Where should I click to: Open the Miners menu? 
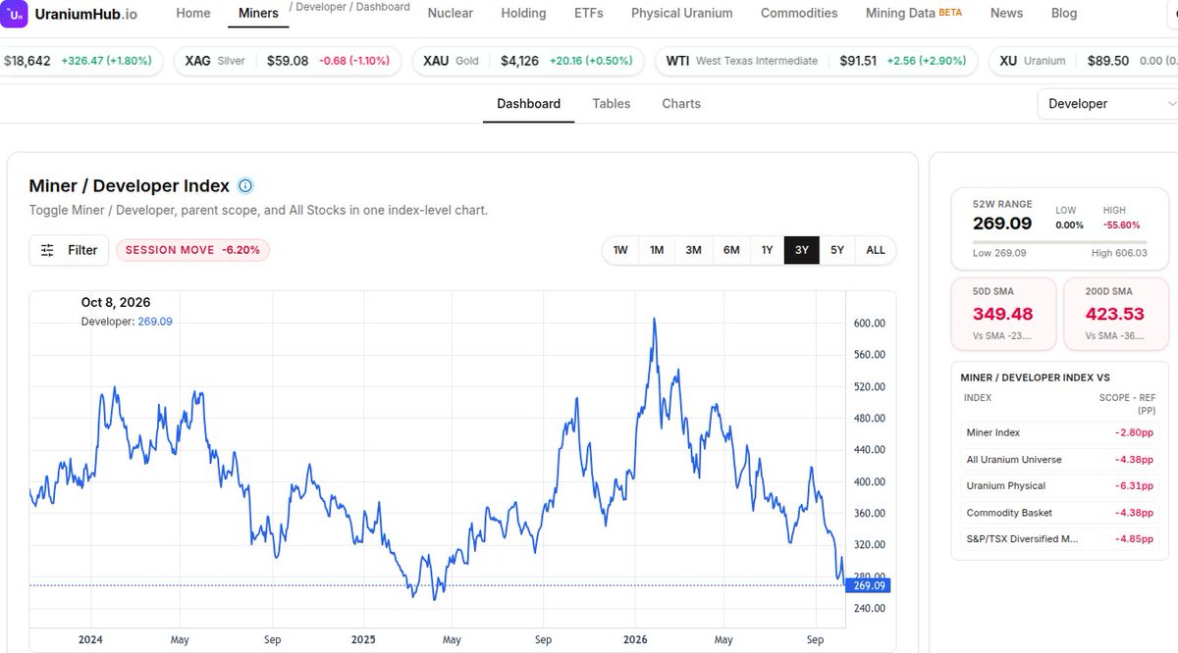tap(259, 14)
